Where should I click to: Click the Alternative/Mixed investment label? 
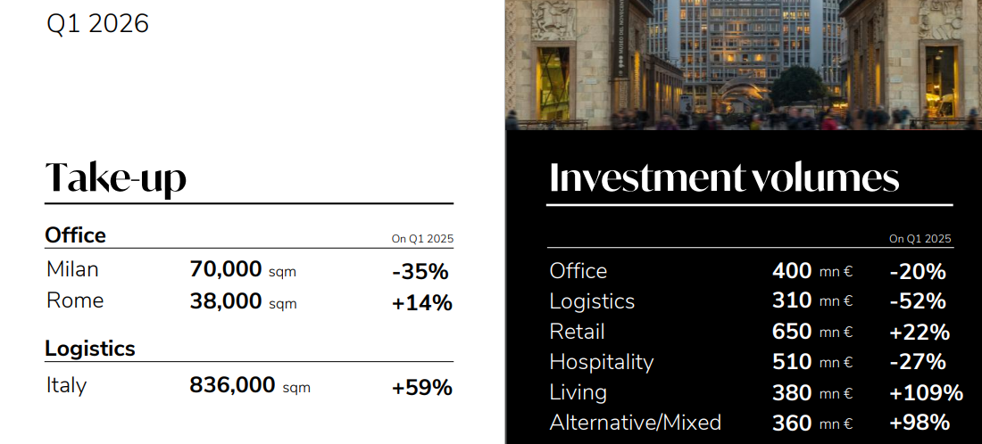click(635, 423)
